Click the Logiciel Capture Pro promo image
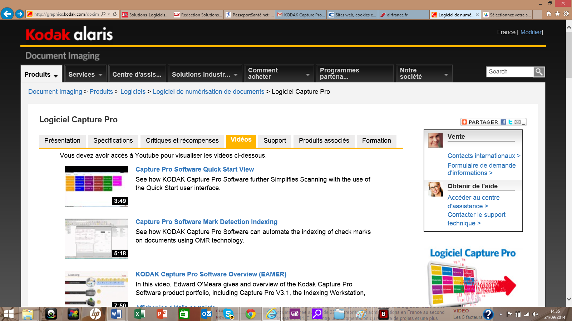The image size is (572, 321). (472, 276)
